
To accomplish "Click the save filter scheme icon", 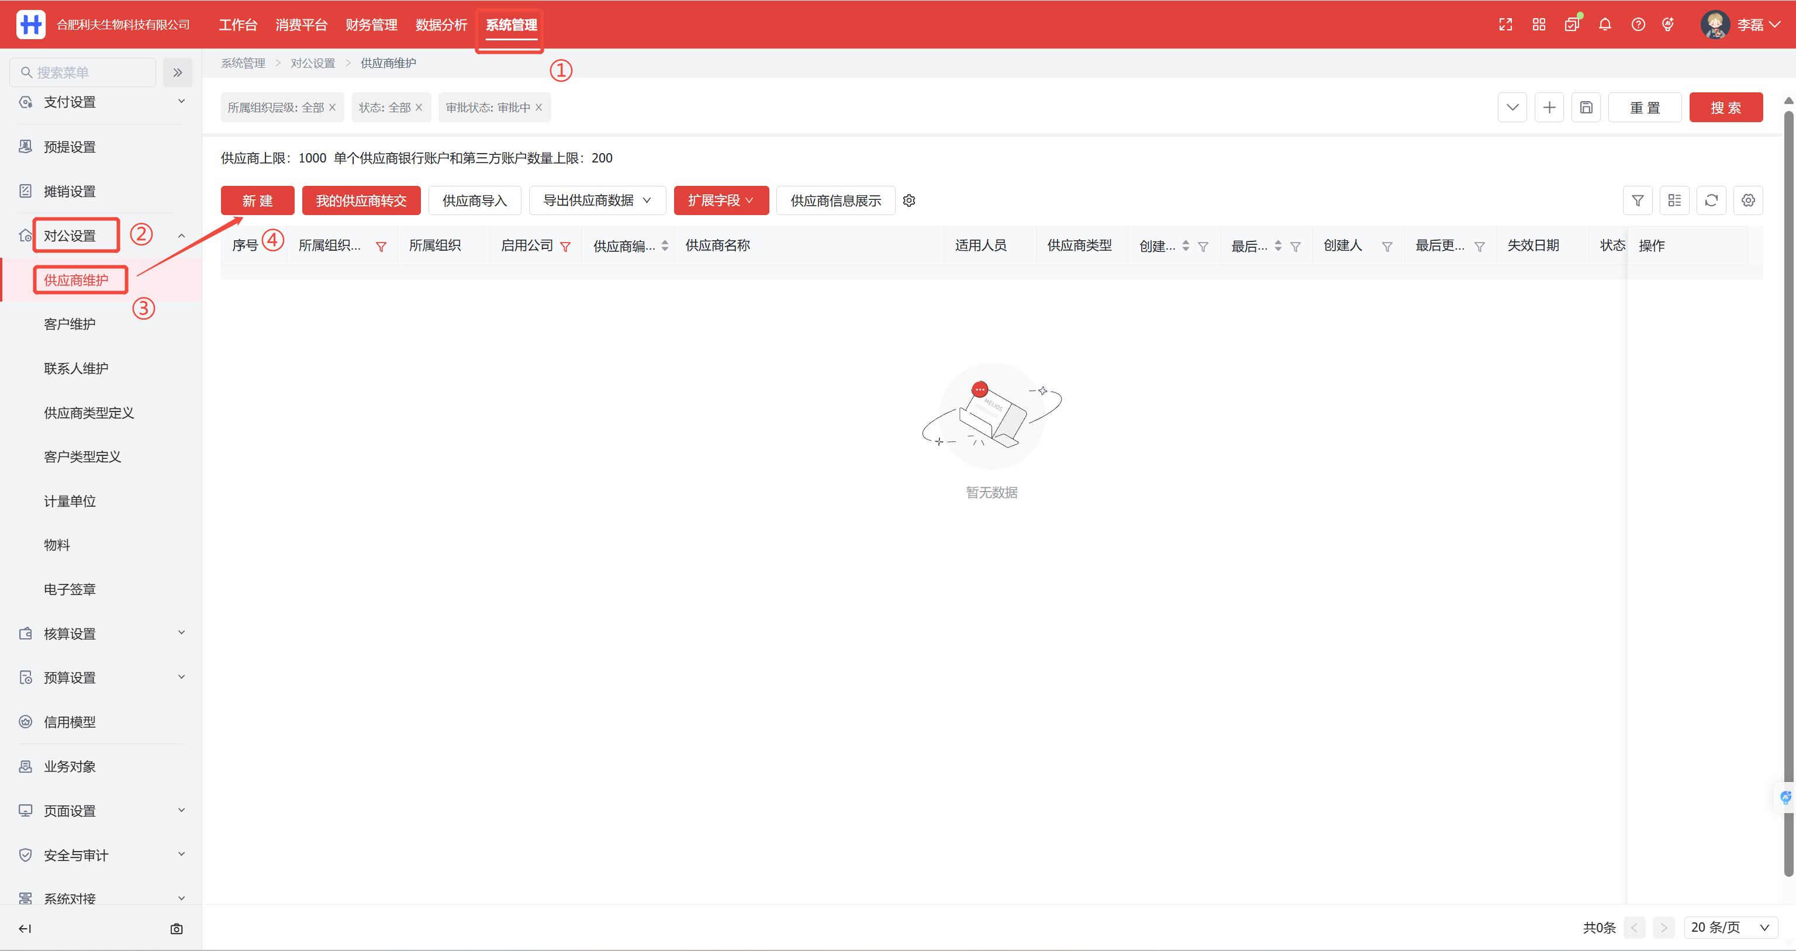I will (x=1586, y=108).
